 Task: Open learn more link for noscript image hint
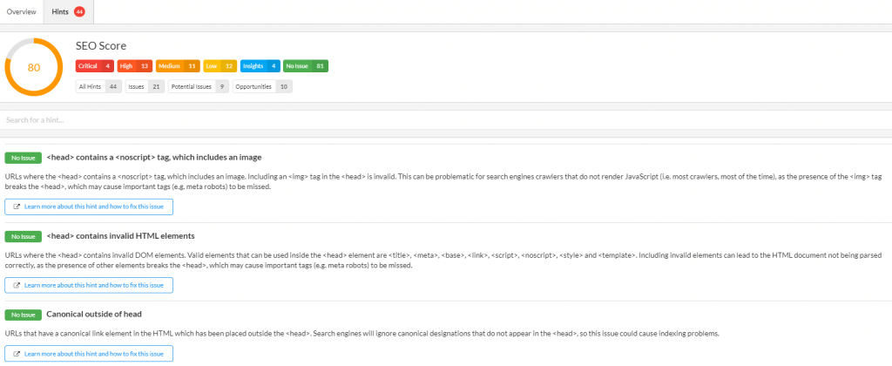pos(89,207)
